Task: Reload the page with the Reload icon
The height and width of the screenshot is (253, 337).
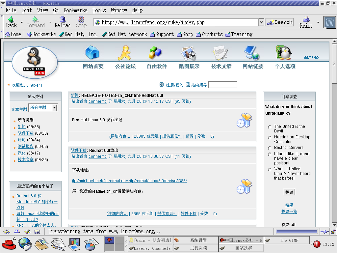Action: click(x=63, y=19)
